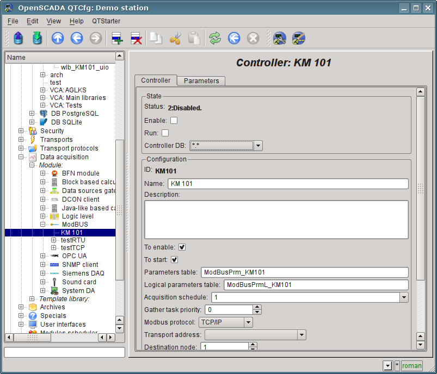Click the Save to database toolbar icon
Viewport: 437px width, 374px height.
[x=37, y=38]
